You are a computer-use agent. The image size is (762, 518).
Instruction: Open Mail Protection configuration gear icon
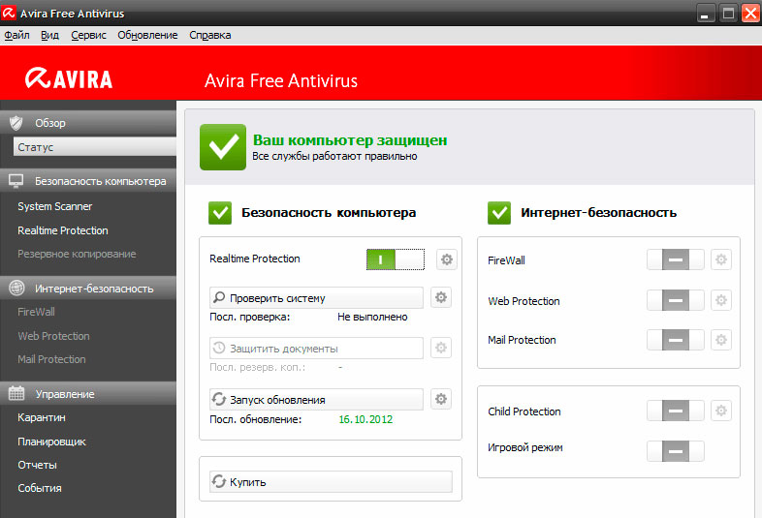pyautogui.click(x=720, y=339)
